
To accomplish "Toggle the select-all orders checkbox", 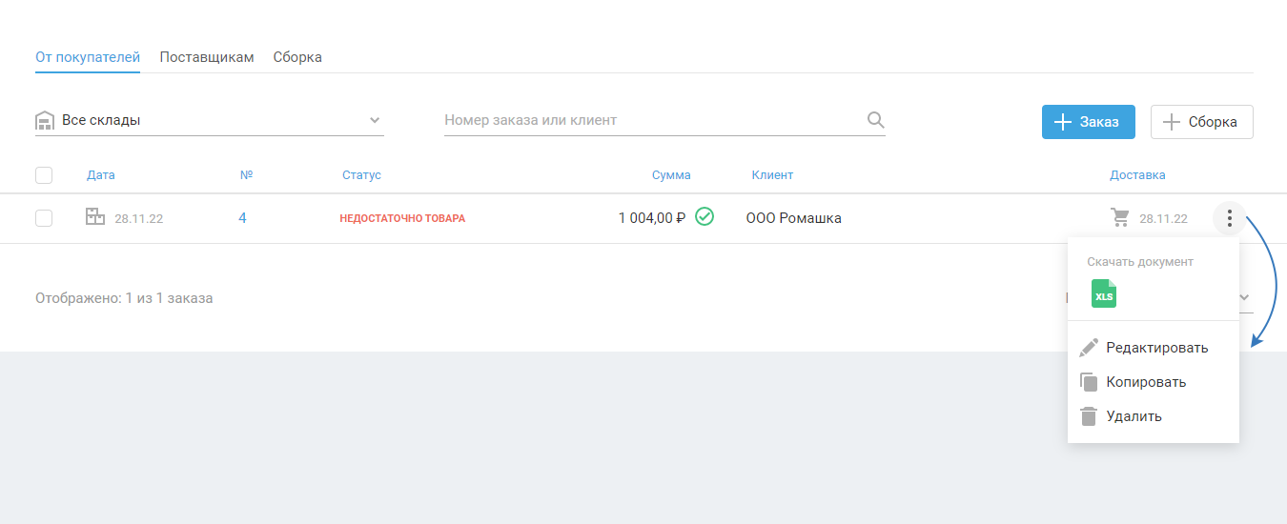I will (44, 175).
